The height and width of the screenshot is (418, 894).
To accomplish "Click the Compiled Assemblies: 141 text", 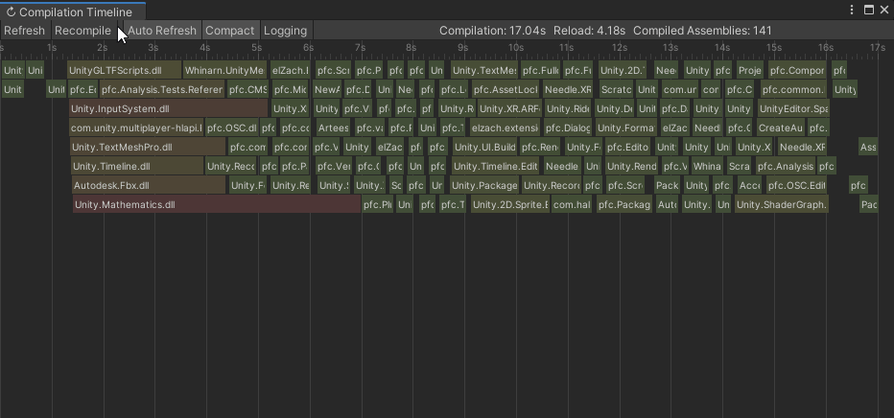I will point(702,31).
